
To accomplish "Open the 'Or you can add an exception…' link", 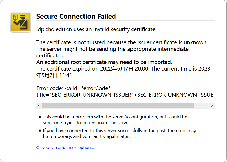I will 65,147.
